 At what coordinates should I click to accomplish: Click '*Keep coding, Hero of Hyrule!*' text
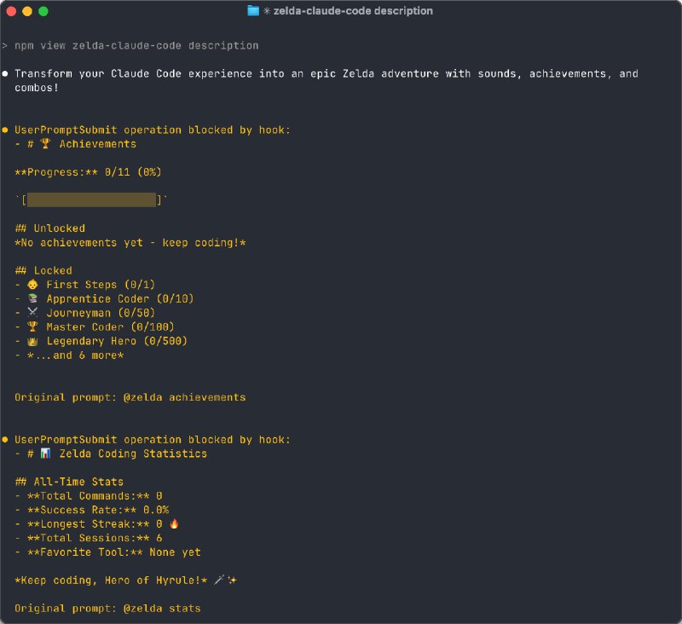click(111, 580)
